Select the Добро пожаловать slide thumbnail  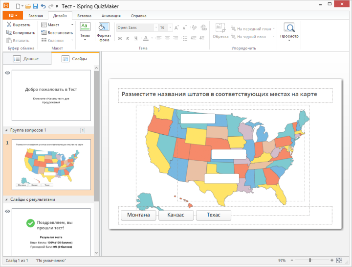click(x=51, y=96)
